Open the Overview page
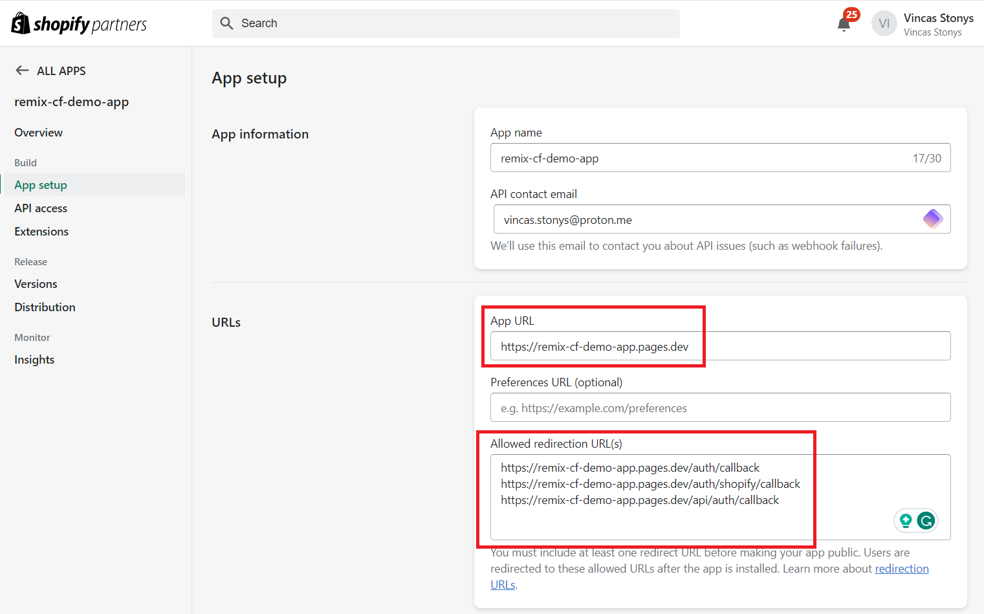The height and width of the screenshot is (614, 984). pyautogui.click(x=39, y=133)
